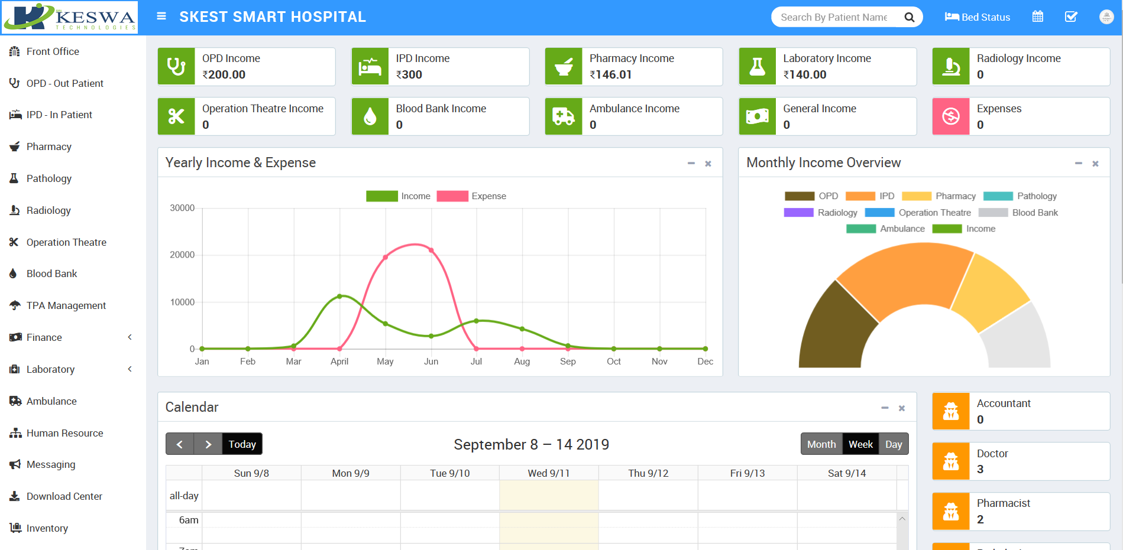This screenshot has height=550, width=1123.
Task: Open the user profile avatar
Action: pos(1106,17)
